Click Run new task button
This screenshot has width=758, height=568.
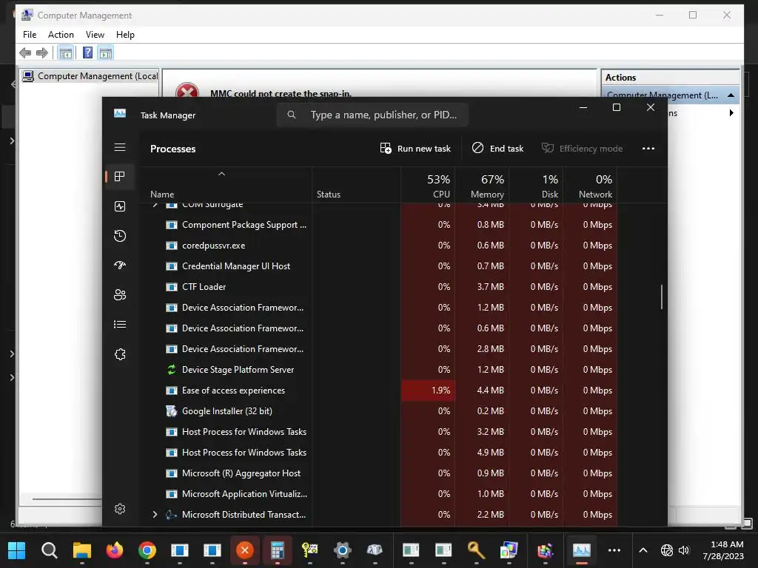415,148
